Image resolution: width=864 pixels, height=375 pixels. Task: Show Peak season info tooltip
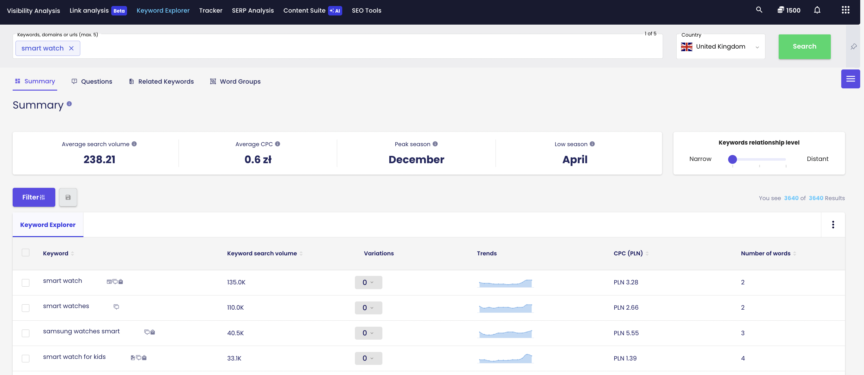435,144
